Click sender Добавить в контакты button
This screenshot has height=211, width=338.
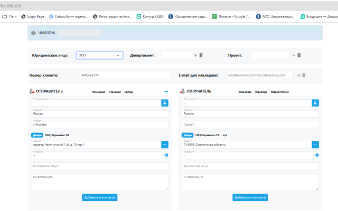[x=99, y=197]
